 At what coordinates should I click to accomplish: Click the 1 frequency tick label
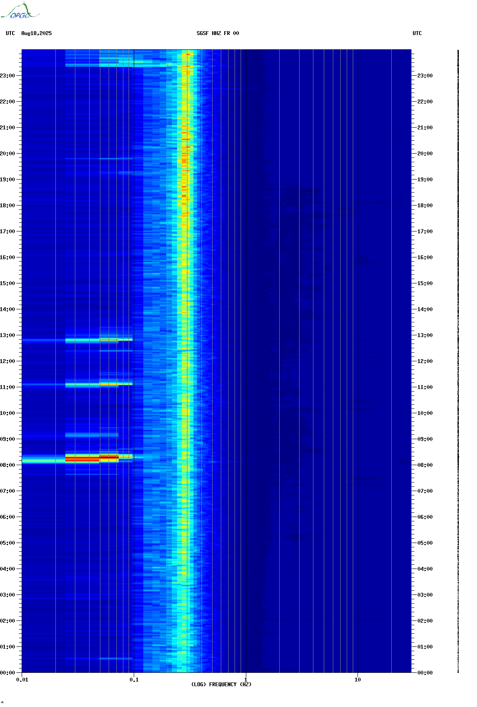point(246,680)
